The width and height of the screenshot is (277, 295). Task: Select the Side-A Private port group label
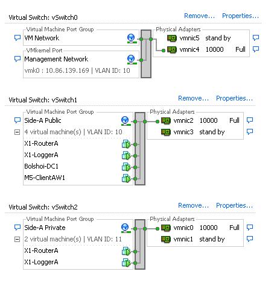click(45, 228)
